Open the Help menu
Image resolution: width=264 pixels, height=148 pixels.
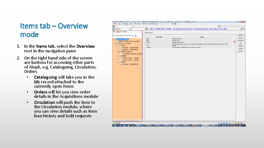pos(172,24)
